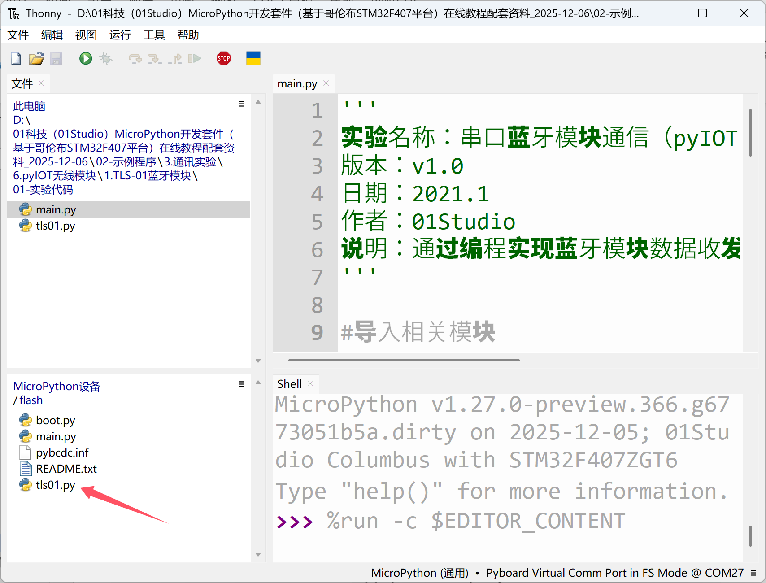The image size is (766, 583).
Task: Select tls01.py in the device flash list
Action: [x=55, y=485]
